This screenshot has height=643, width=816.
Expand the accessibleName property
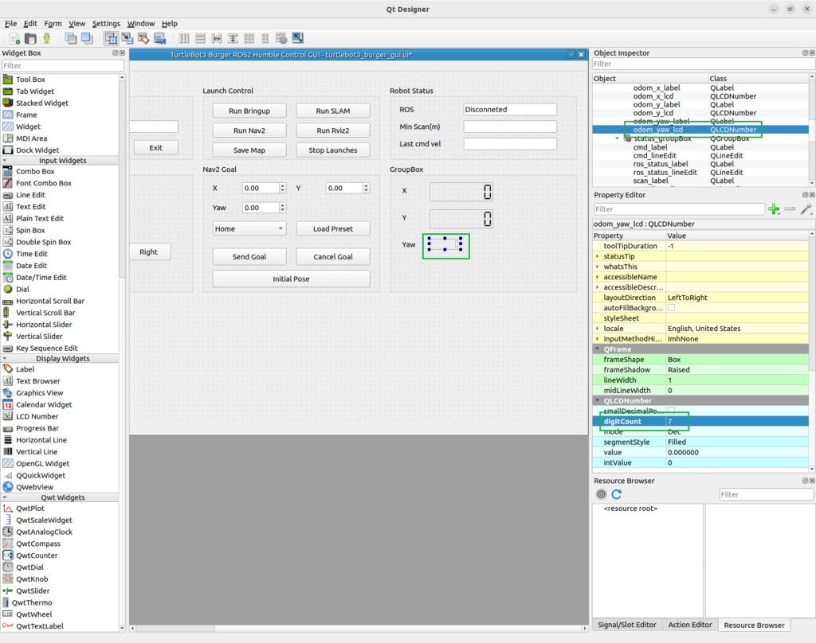[598, 277]
